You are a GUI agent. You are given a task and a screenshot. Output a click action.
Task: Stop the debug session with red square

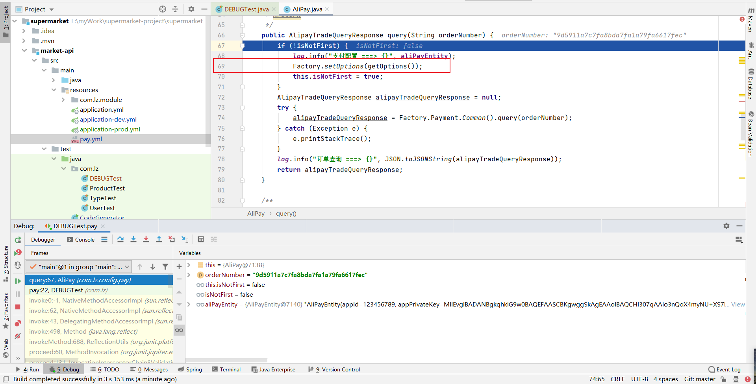click(x=18, y=307)
